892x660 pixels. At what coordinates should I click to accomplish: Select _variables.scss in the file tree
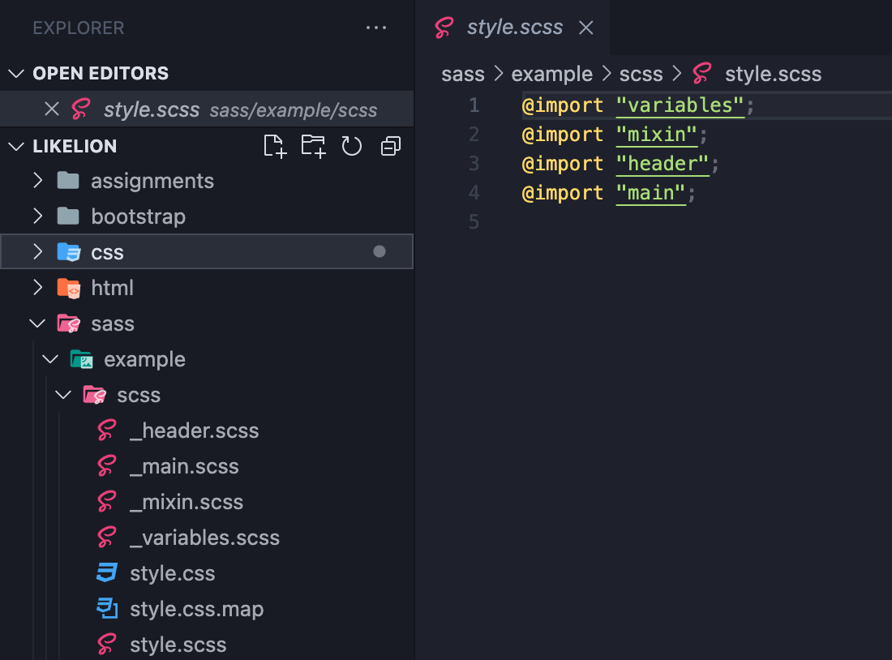204,537
